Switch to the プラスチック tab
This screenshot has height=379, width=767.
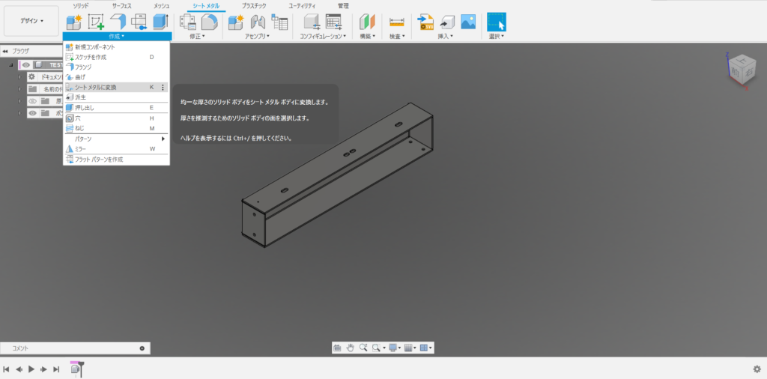(x=254, y=6)
